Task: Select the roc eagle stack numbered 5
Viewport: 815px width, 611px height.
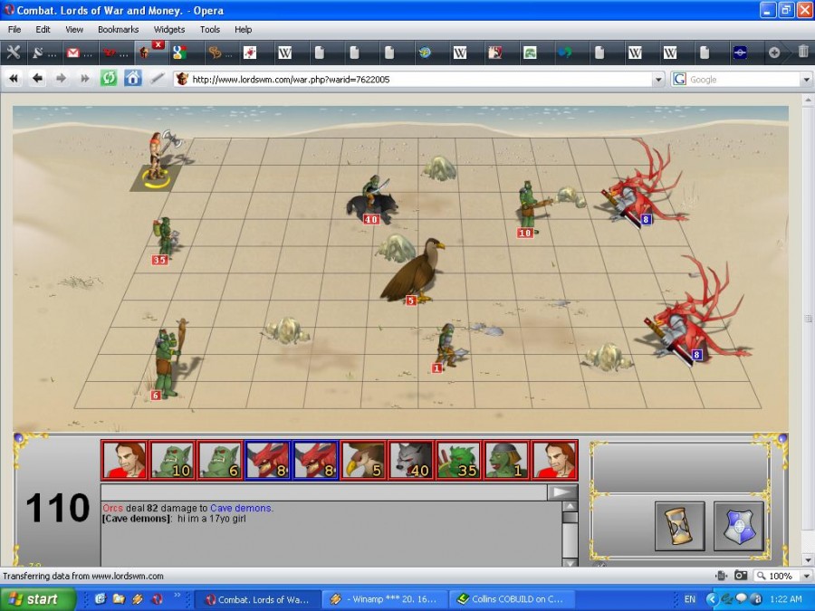Action: (414, 272)
